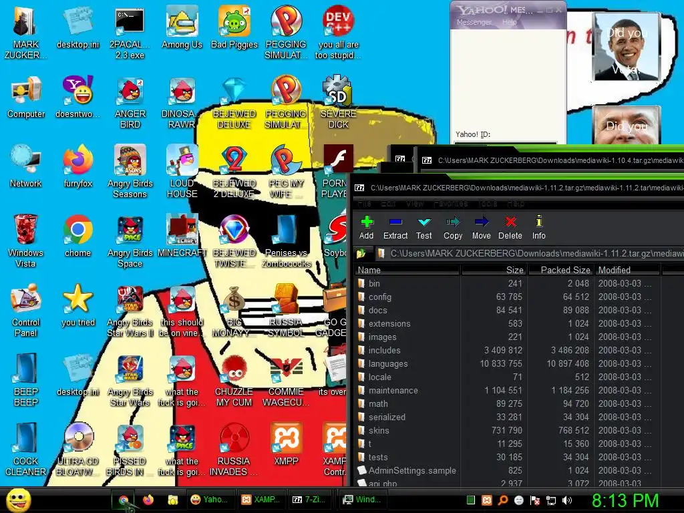Click the red Delete icon in 7-Zip

pyautogui.click(x=510, y=227)
